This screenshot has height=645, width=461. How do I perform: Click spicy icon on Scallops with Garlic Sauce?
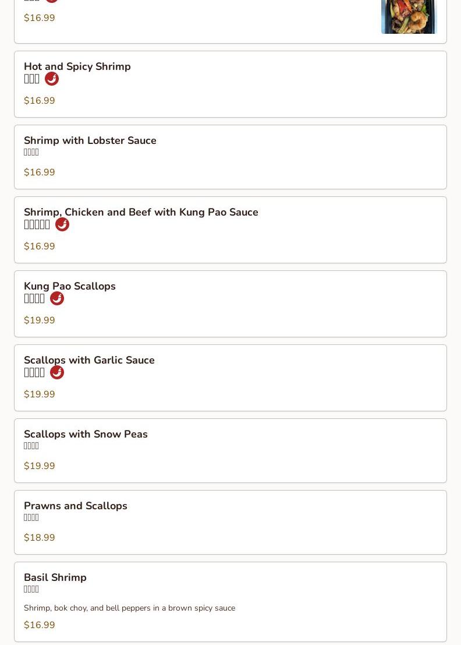(57, 372)
